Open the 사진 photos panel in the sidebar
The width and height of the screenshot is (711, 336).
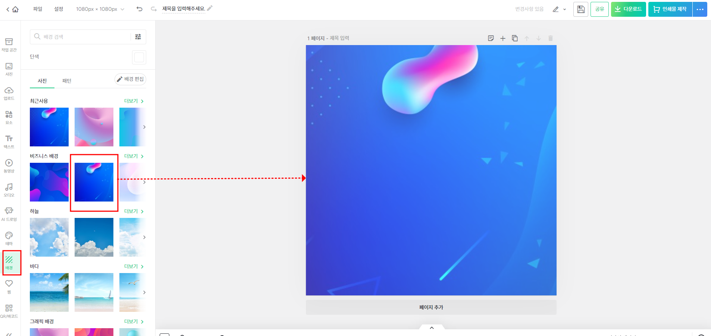9,69
